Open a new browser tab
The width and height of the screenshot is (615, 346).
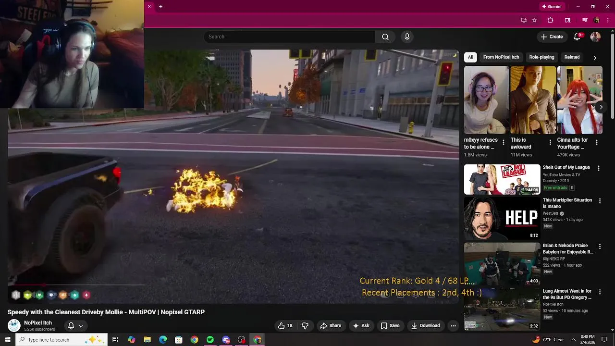[x=160, y=6]
